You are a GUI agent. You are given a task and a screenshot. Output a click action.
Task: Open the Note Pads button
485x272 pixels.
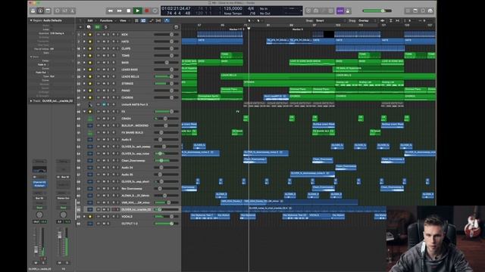pos(415,11)
